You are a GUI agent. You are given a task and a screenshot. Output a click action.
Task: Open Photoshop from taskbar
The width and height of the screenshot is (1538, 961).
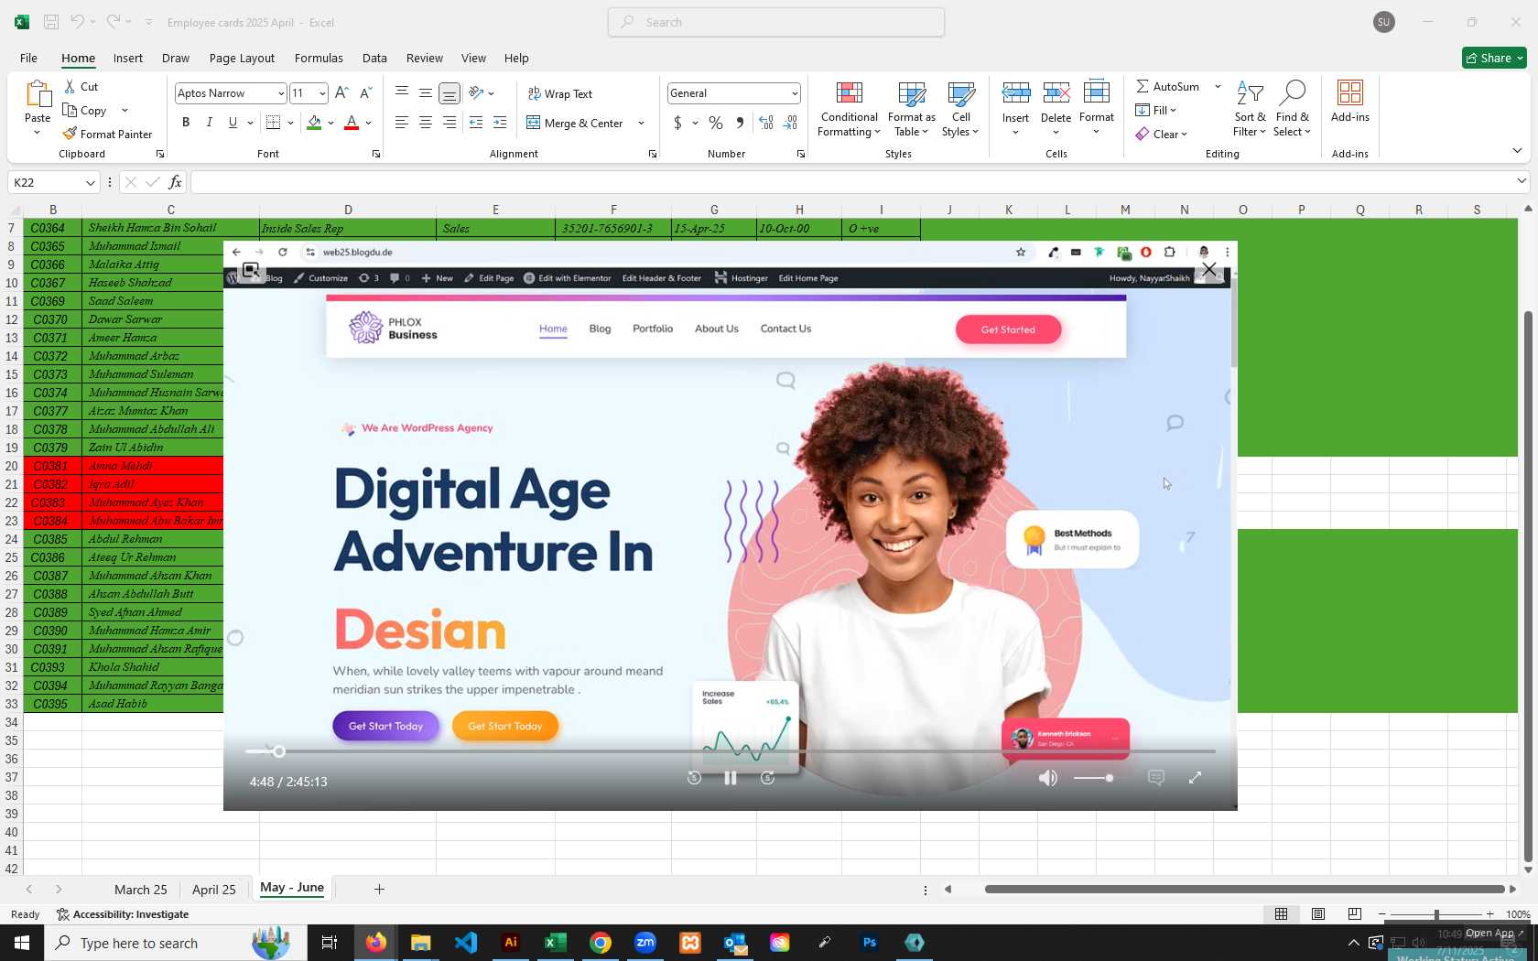[869, 942]
